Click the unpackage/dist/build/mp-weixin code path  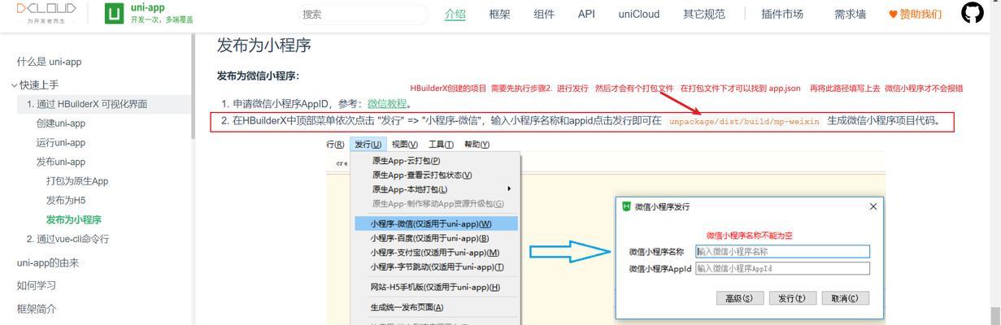(744, 122)
